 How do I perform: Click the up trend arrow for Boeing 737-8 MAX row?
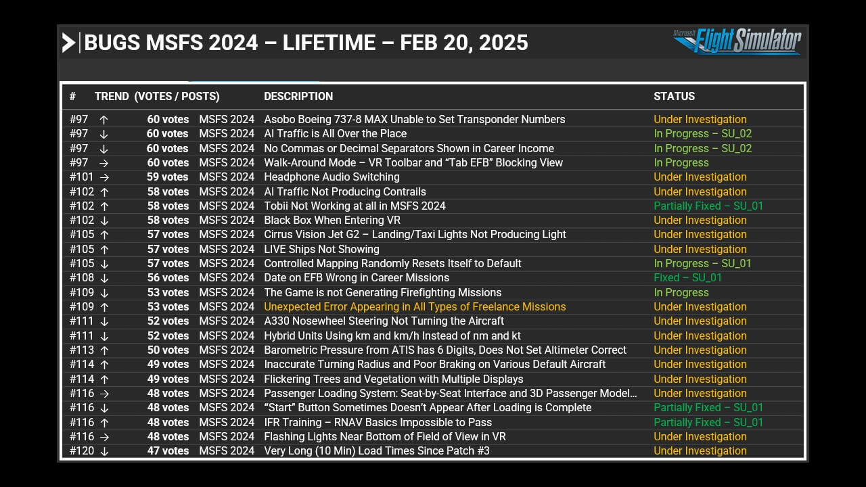tap(104, 120)
